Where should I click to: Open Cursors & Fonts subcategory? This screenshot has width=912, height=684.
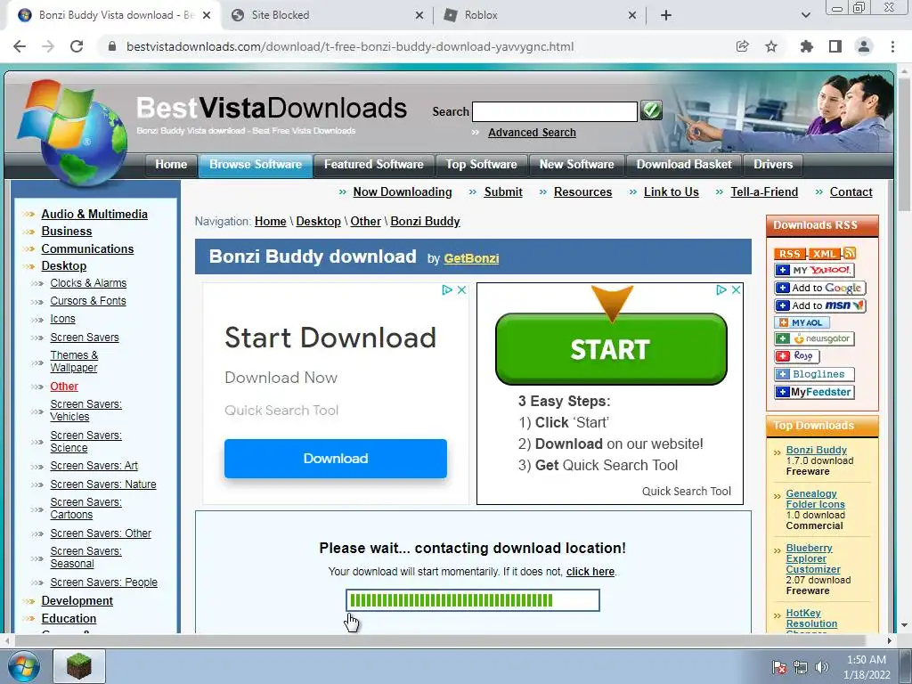(x=88, y=301)
